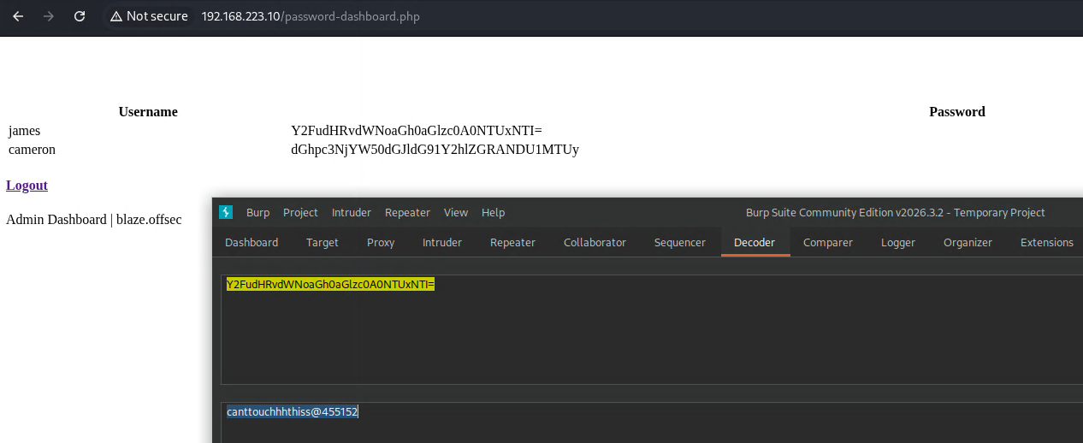Switch to the Repeater tab
This screenshot has height=443, width=1083.
(512, 242)
